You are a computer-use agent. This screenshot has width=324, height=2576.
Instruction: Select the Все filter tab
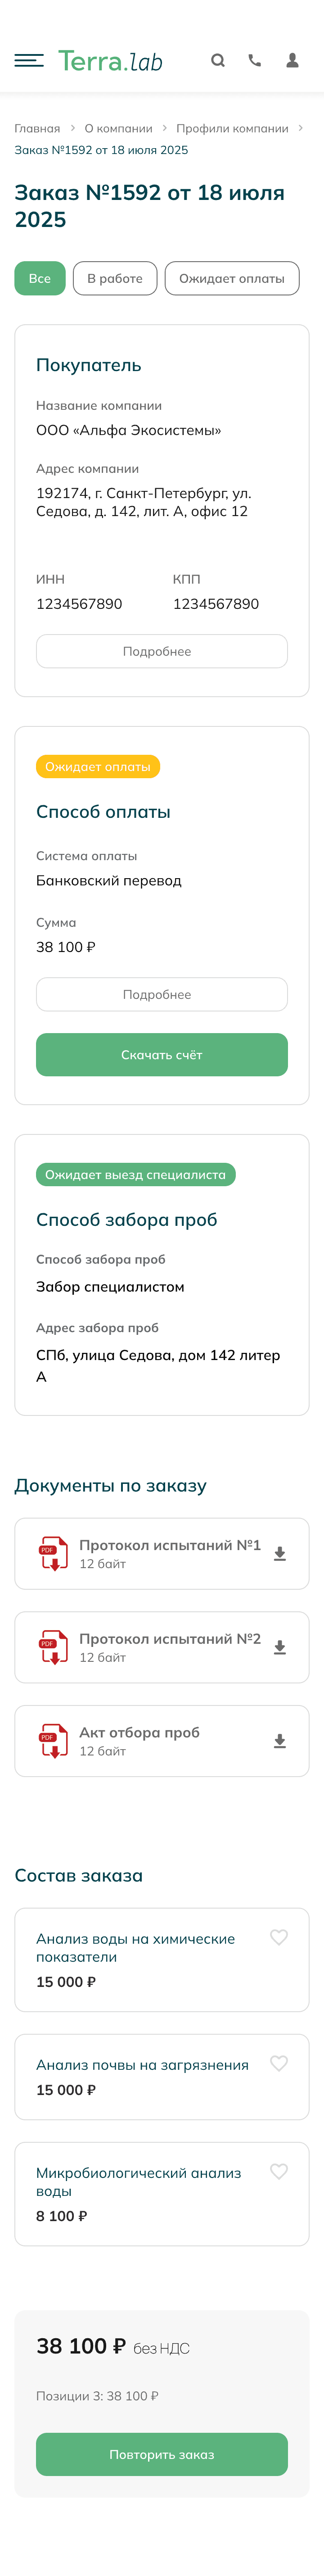pos(40,278)
